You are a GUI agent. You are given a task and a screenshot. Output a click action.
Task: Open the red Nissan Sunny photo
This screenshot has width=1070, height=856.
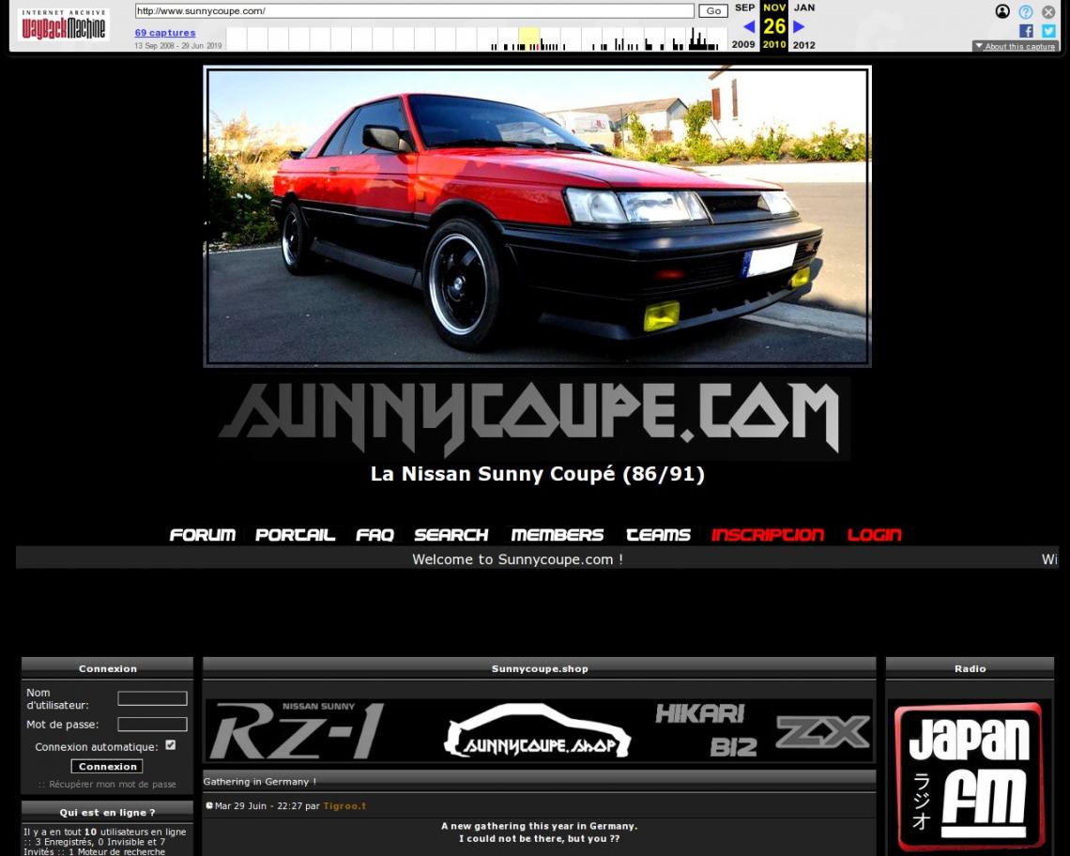(537, 217)
